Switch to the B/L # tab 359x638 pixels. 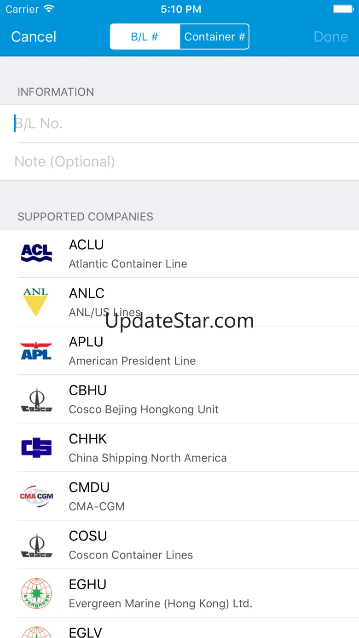(x=145, y=37)
